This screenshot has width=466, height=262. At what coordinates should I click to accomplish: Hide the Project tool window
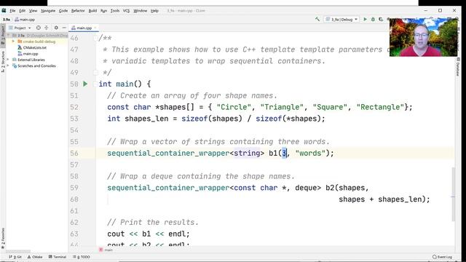pos(64,28)
